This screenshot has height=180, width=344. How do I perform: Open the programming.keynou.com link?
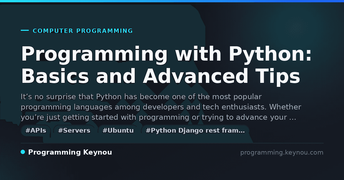point(282,153)
